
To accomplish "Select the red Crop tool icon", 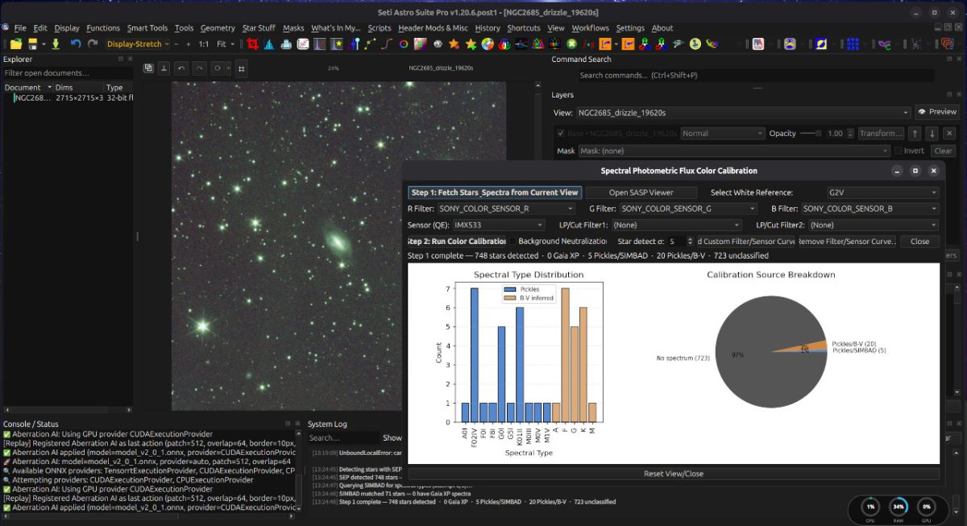I will [x=252, y=44].
